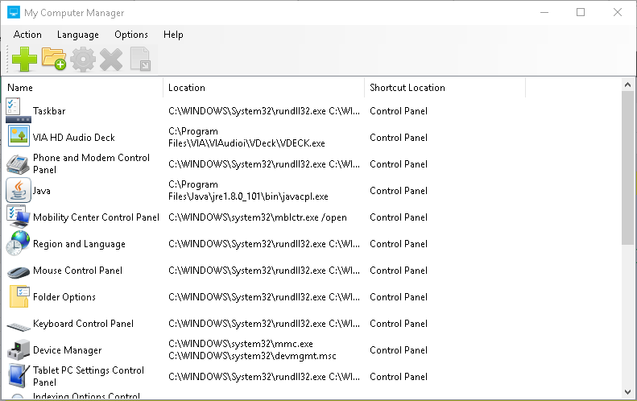The height and width of the screenshot is (401, 637).
Task: Click the My Computer Manager title bar icon
Action: coord(14,13)
